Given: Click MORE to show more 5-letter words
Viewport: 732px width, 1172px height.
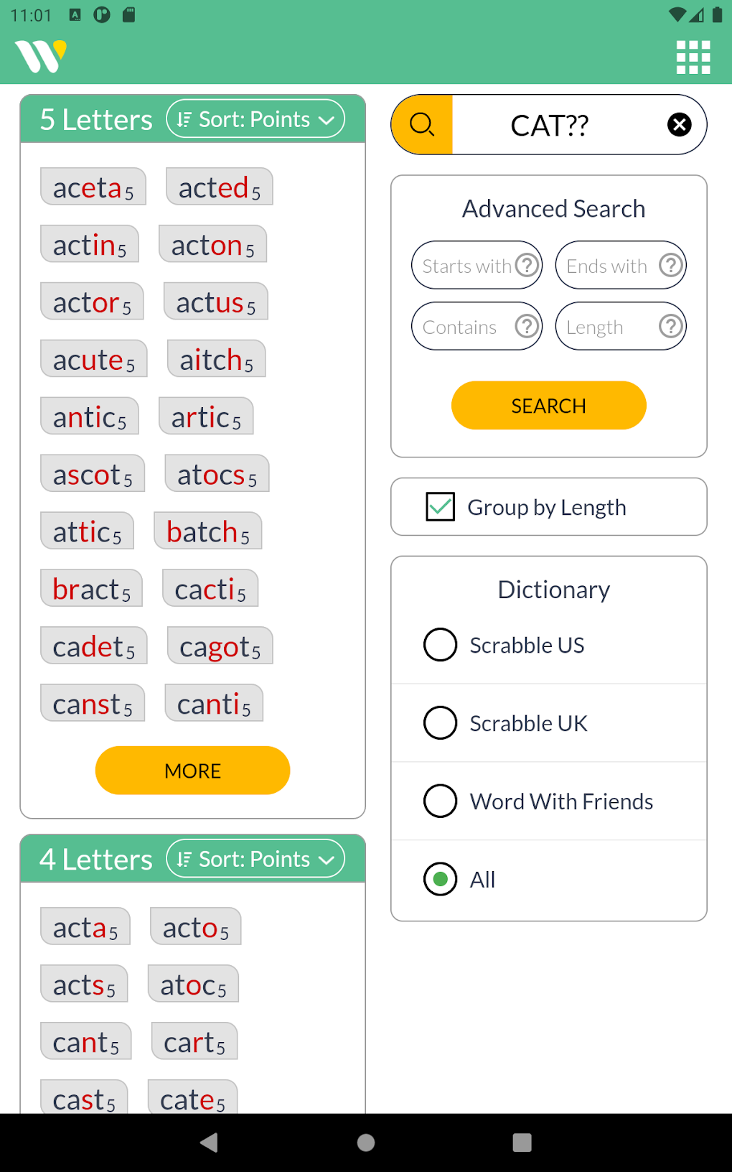Looking at the screenshot, I should 192,770.
